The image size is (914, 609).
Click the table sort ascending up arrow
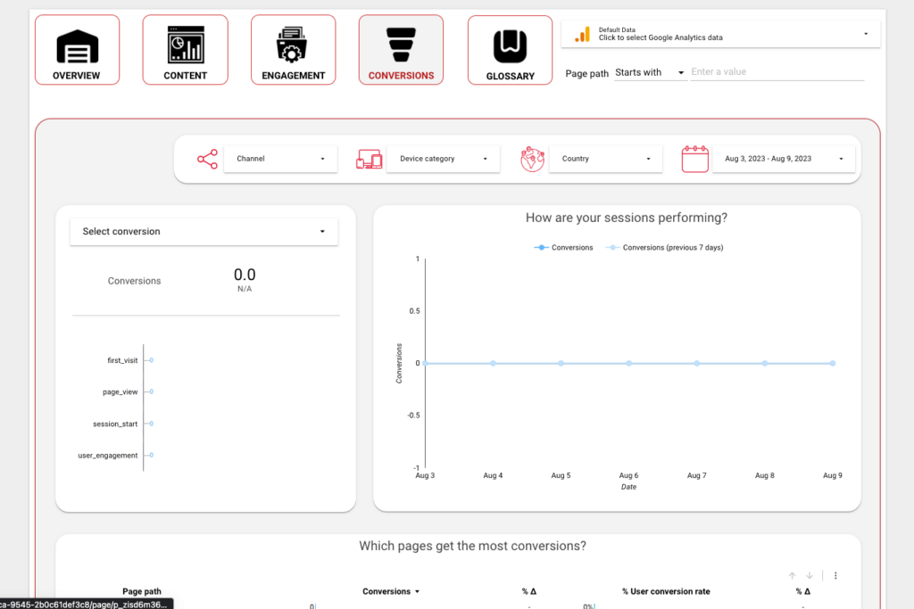coord(793,576)
